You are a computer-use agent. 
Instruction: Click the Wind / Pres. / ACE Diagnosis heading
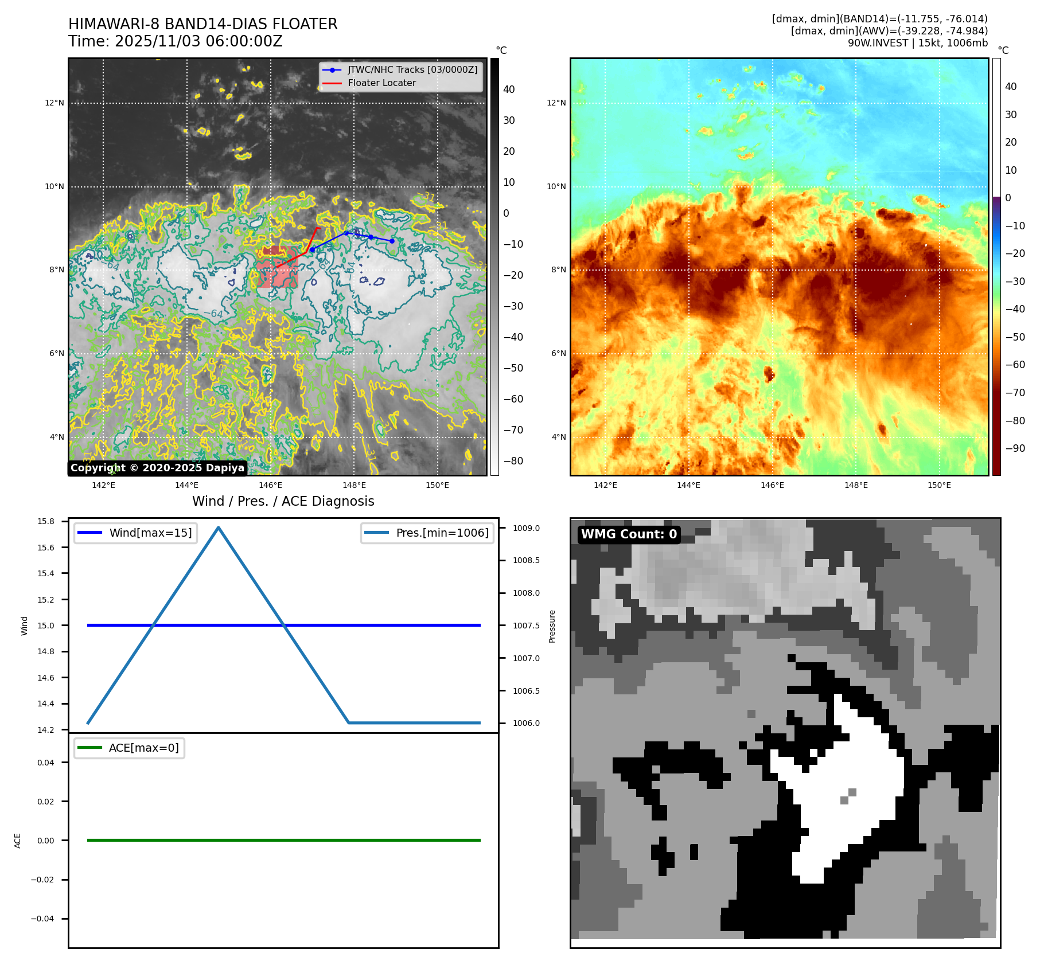coord(283,501)
